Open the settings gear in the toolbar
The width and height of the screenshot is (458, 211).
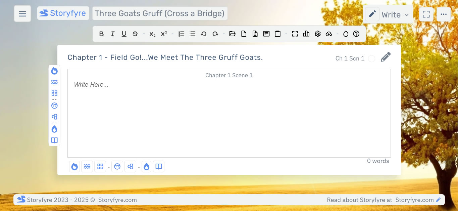(317, 34)
